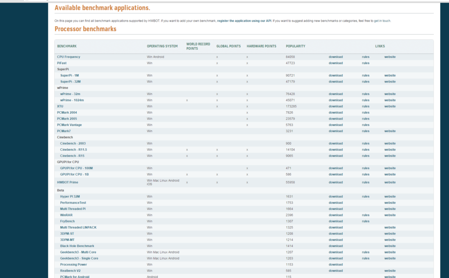Select the POPULARITY column header

pyautogui.click(x=295, y=46)
